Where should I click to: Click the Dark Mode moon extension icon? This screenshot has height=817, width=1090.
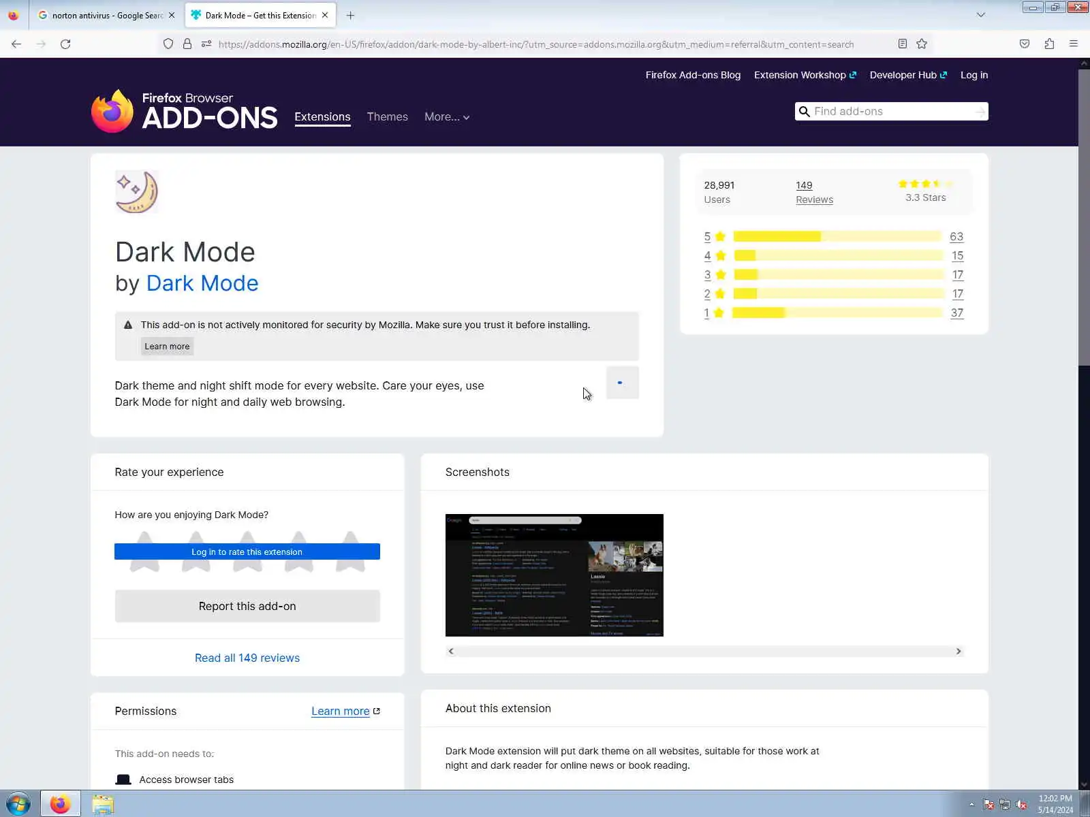(137, 192)
